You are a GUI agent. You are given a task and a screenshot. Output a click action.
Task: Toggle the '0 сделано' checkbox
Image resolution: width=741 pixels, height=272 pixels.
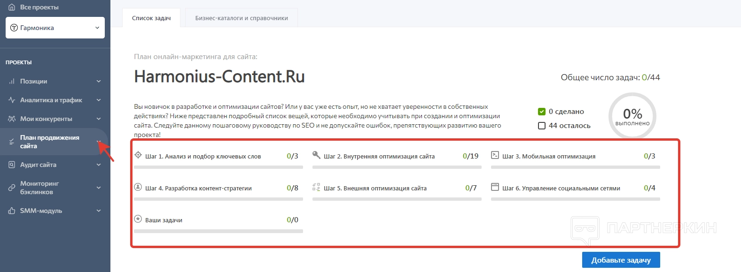tap(542, 112)
